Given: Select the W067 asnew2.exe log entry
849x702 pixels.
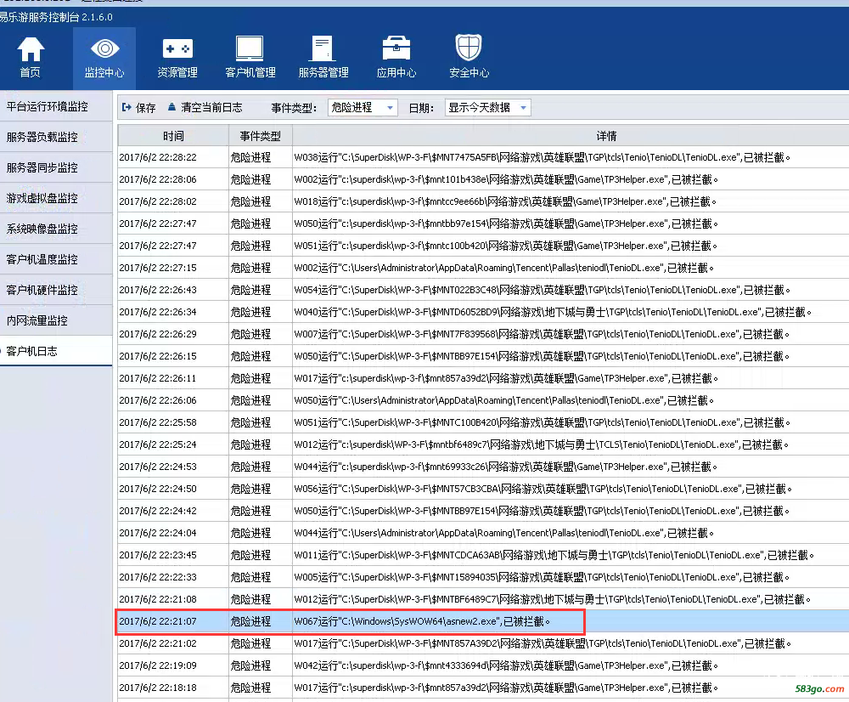Looking at the screenshot, I should [483, 621].
